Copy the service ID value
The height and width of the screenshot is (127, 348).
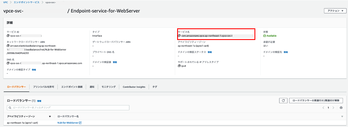click(8, 36)
